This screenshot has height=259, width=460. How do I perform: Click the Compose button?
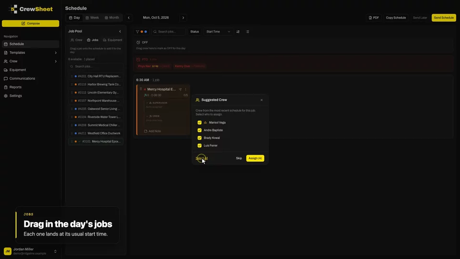point(31,24)
